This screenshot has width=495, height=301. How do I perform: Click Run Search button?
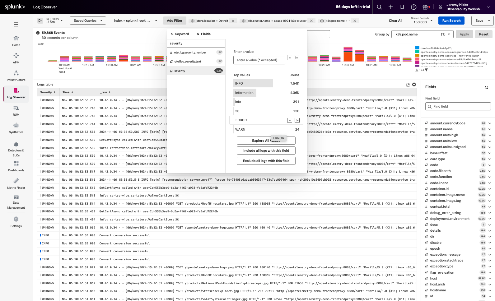click(x=451, y=21)
